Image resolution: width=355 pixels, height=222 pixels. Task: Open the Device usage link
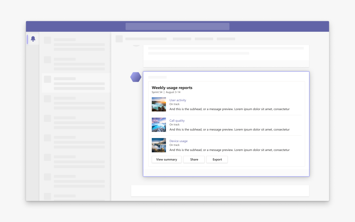(178, 141)
